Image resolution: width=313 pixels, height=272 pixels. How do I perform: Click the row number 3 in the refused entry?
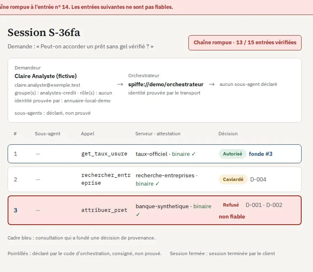(15, 210)
